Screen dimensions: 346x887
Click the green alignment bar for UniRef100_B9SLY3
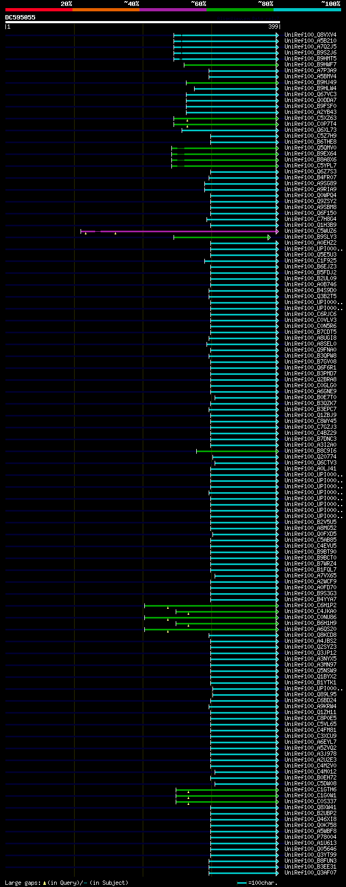(x=222, y=237)
